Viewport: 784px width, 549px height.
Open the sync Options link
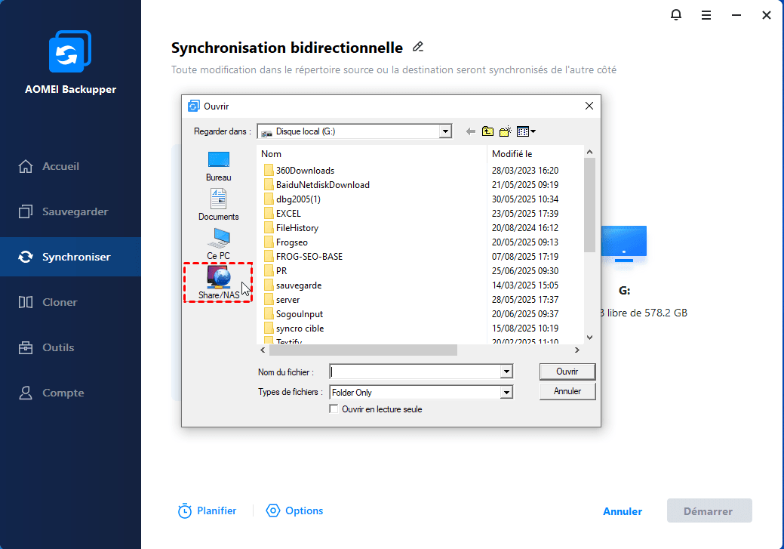coord(294,511)
